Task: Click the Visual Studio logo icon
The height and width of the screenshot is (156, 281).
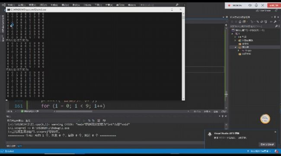Action: 3,5
